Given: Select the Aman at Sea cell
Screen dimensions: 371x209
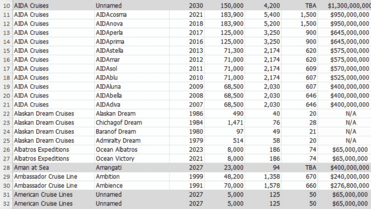Looking at the screenshot, I should pyautogui.click(x=54, y=168).
